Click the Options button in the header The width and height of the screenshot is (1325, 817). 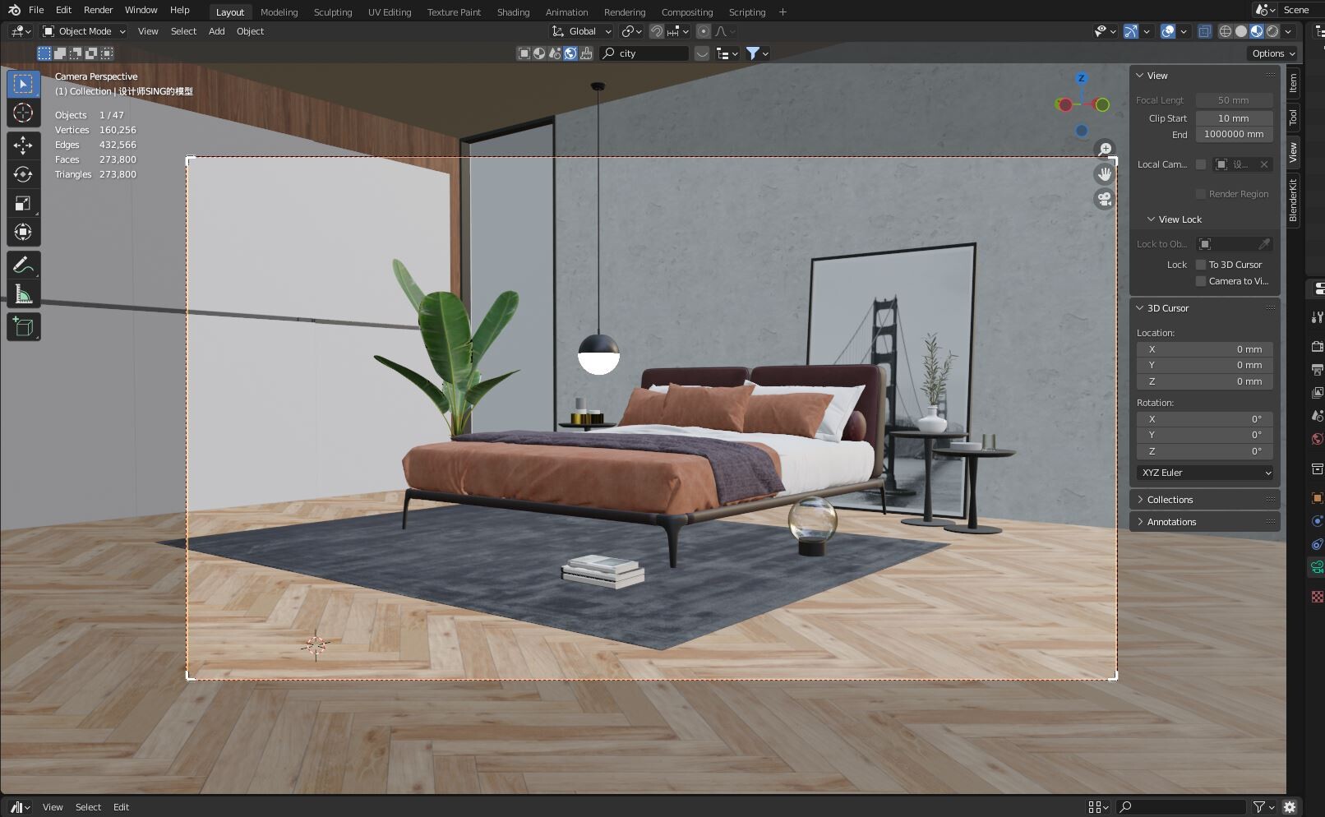point(1271,53)
